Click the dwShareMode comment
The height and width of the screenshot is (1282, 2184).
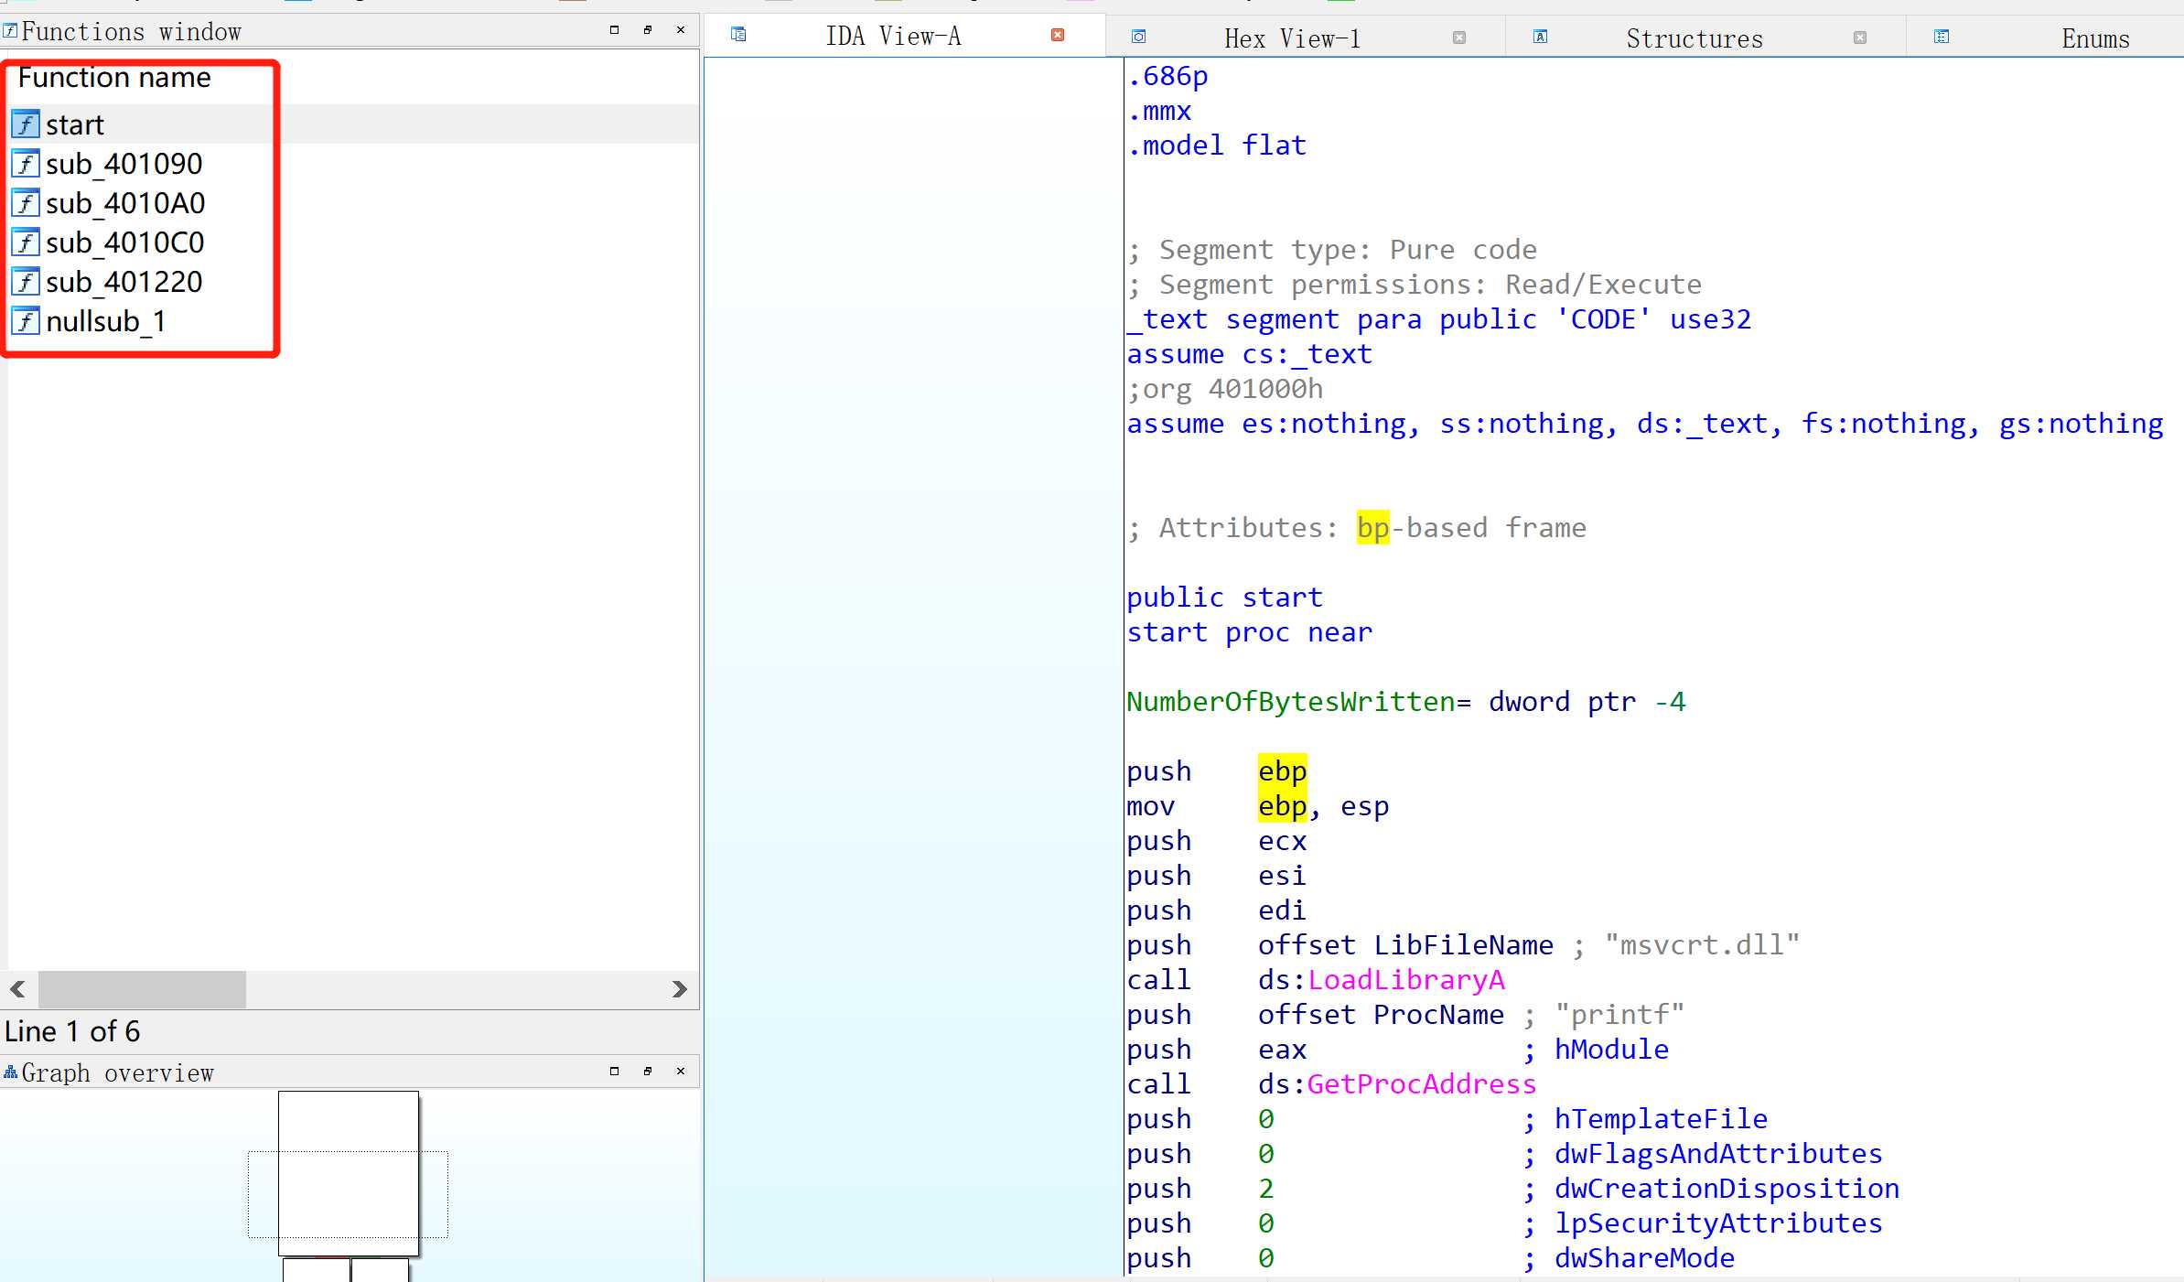pyautogui.click(x=1644, y=1258)
